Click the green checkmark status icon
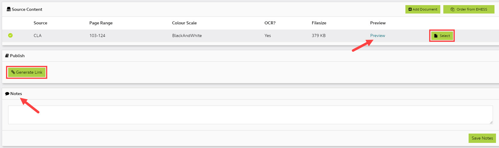Viewport: 499px width, 148px height. point(10,35)
